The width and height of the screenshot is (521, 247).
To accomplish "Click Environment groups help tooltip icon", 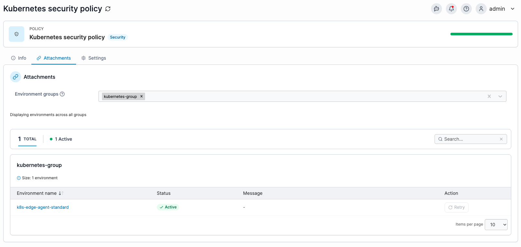I will (62, 94).
